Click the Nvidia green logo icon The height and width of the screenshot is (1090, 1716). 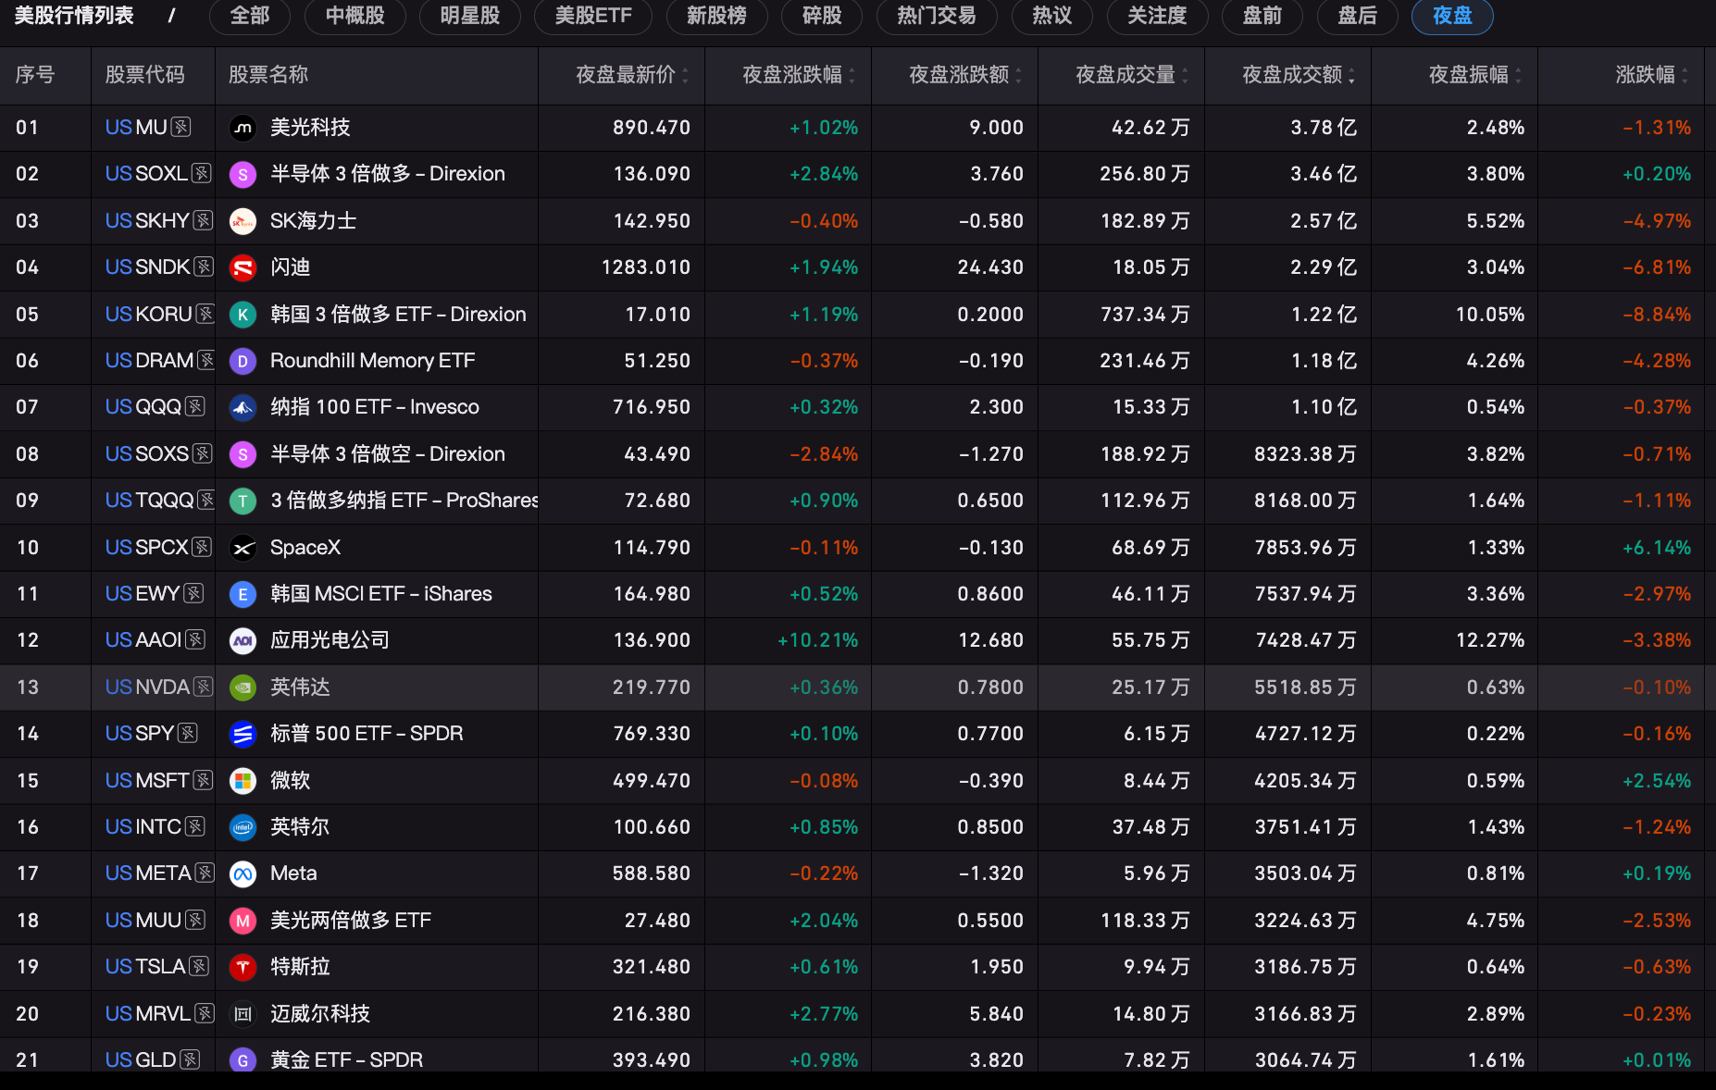(x=242, y=687)
